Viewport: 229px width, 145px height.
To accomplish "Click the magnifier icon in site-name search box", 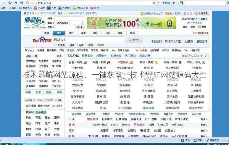I will (x=206, y=56).
